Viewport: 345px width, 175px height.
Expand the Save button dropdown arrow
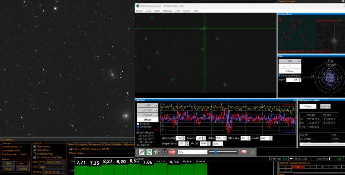[x=28, y=163]
